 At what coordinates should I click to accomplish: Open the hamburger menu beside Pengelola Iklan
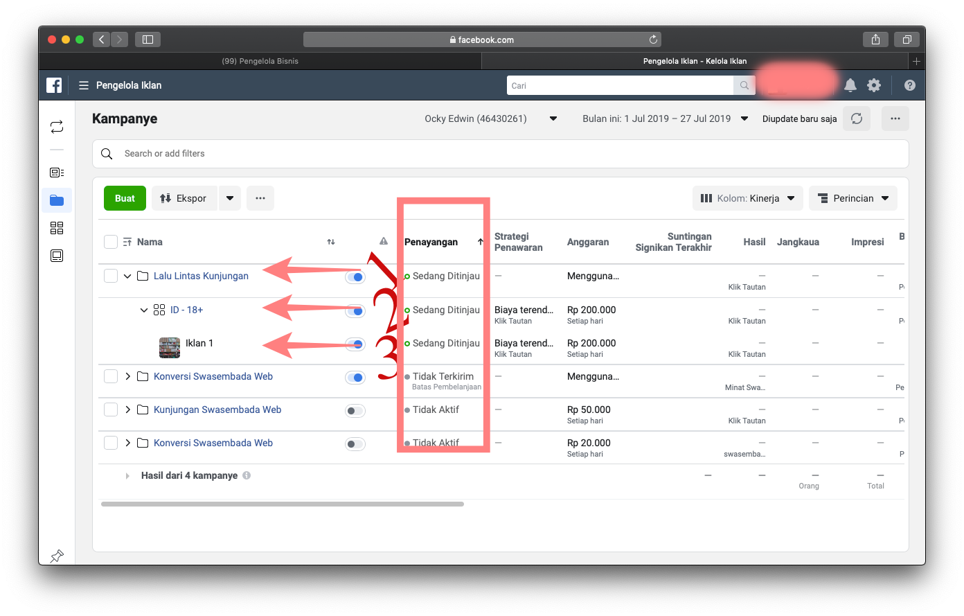pos(84,85)
